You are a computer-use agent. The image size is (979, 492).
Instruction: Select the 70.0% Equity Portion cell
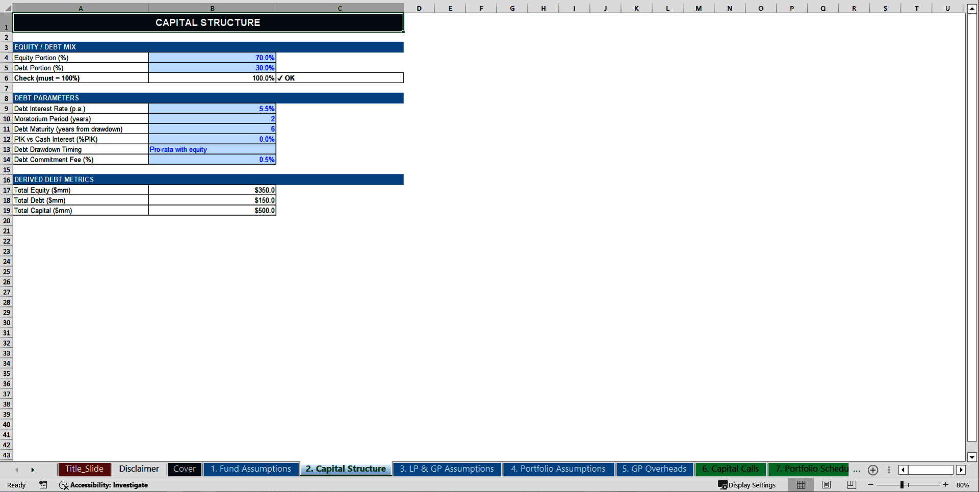coord(213,58)
